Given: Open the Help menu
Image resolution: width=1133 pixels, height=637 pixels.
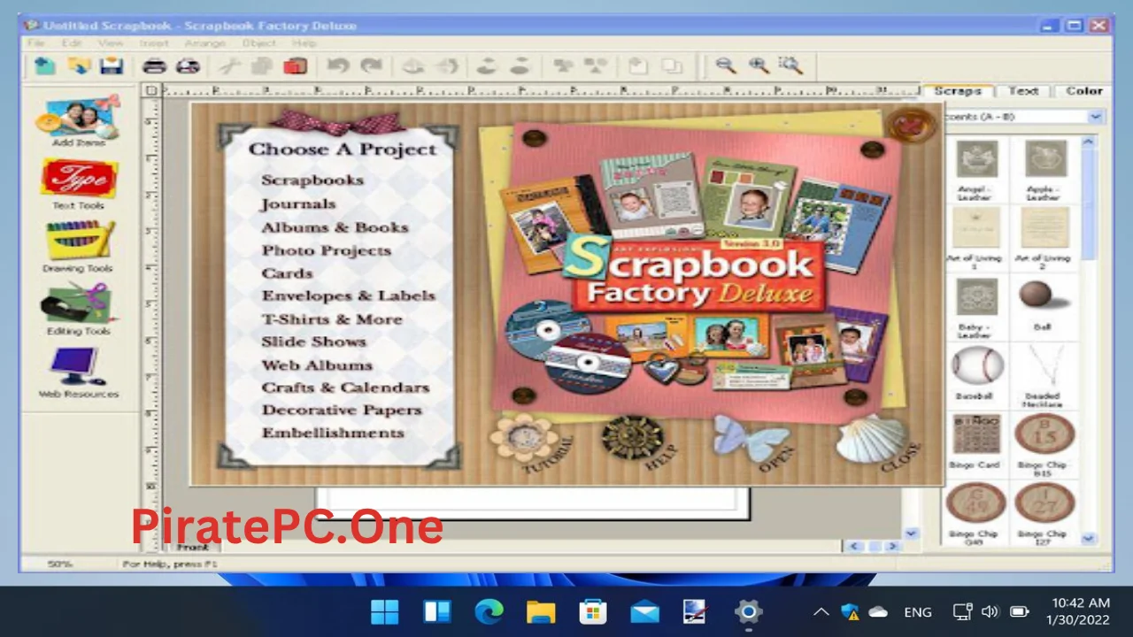Looking at the screenshot, I should click(304, 42).
